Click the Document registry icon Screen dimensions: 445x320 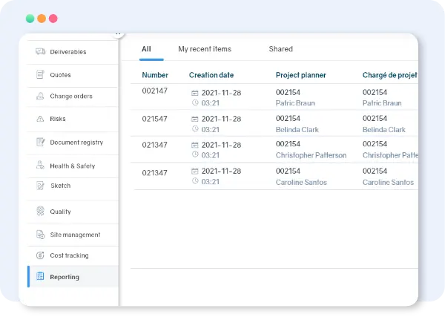pyautogui.click(x=40, y=143)
